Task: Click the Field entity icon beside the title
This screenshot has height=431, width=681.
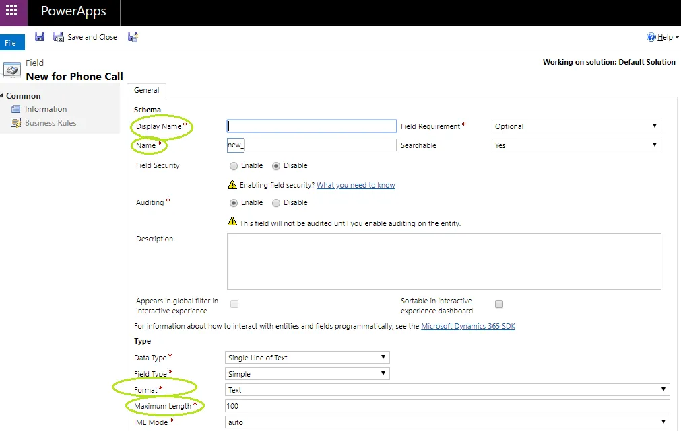Action: coord(11,70)
